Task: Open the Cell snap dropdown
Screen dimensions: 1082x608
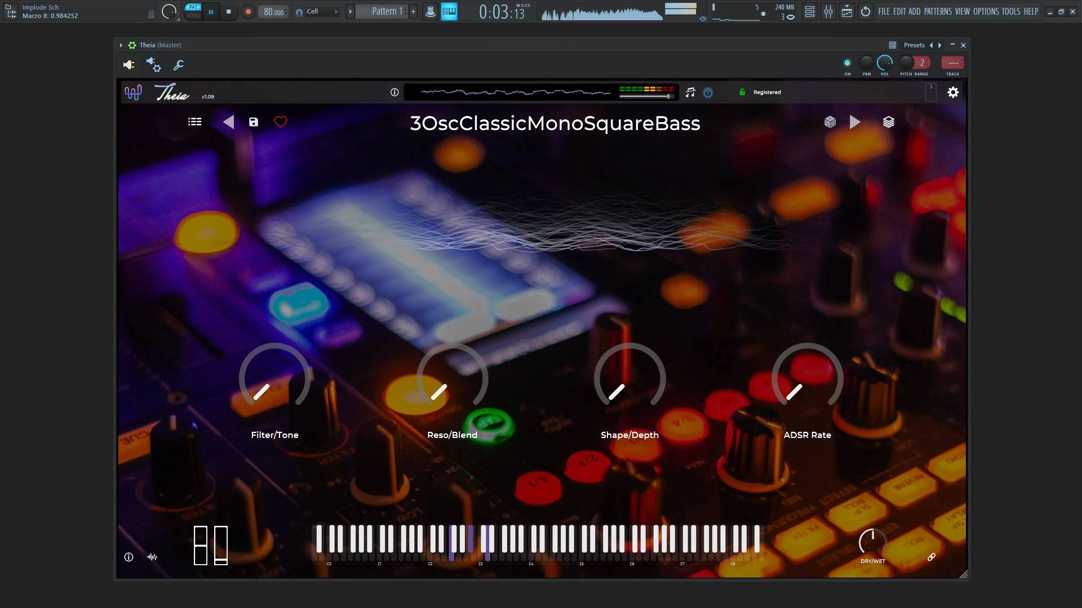Action: pyautogui.click(x=322, y=11)
